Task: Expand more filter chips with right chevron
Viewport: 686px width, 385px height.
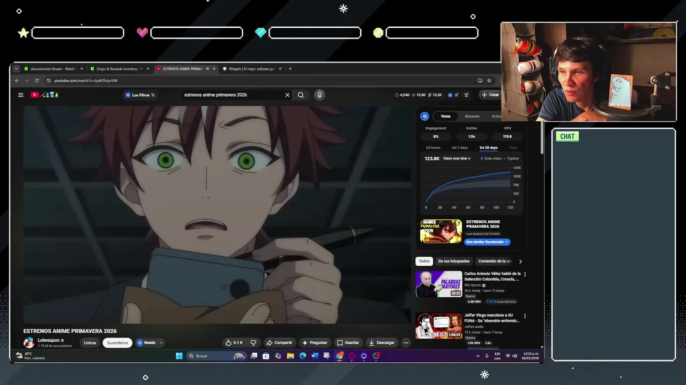Action: click(520, 261)
